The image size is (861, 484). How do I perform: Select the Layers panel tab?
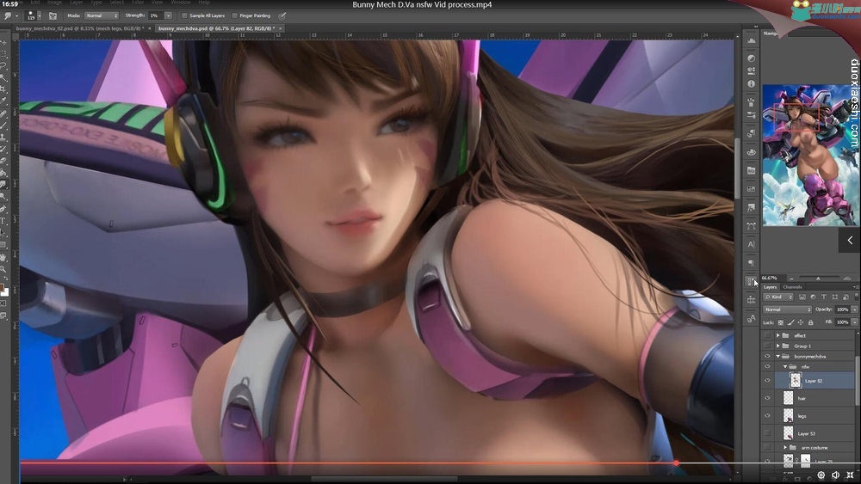(x=771, y=287)
